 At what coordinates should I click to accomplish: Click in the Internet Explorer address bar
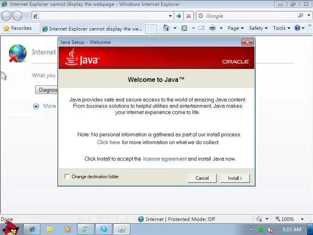click(x=103, y=16)
